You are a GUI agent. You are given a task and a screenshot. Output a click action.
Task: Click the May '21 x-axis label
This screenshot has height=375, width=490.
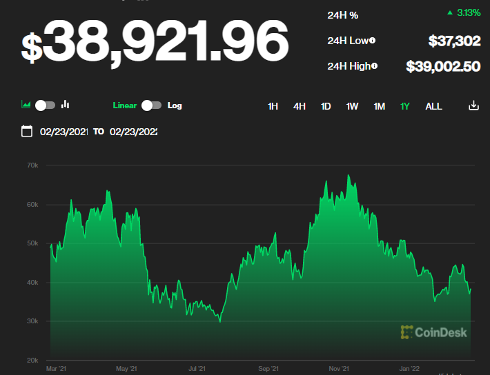[x=126, y=368]
